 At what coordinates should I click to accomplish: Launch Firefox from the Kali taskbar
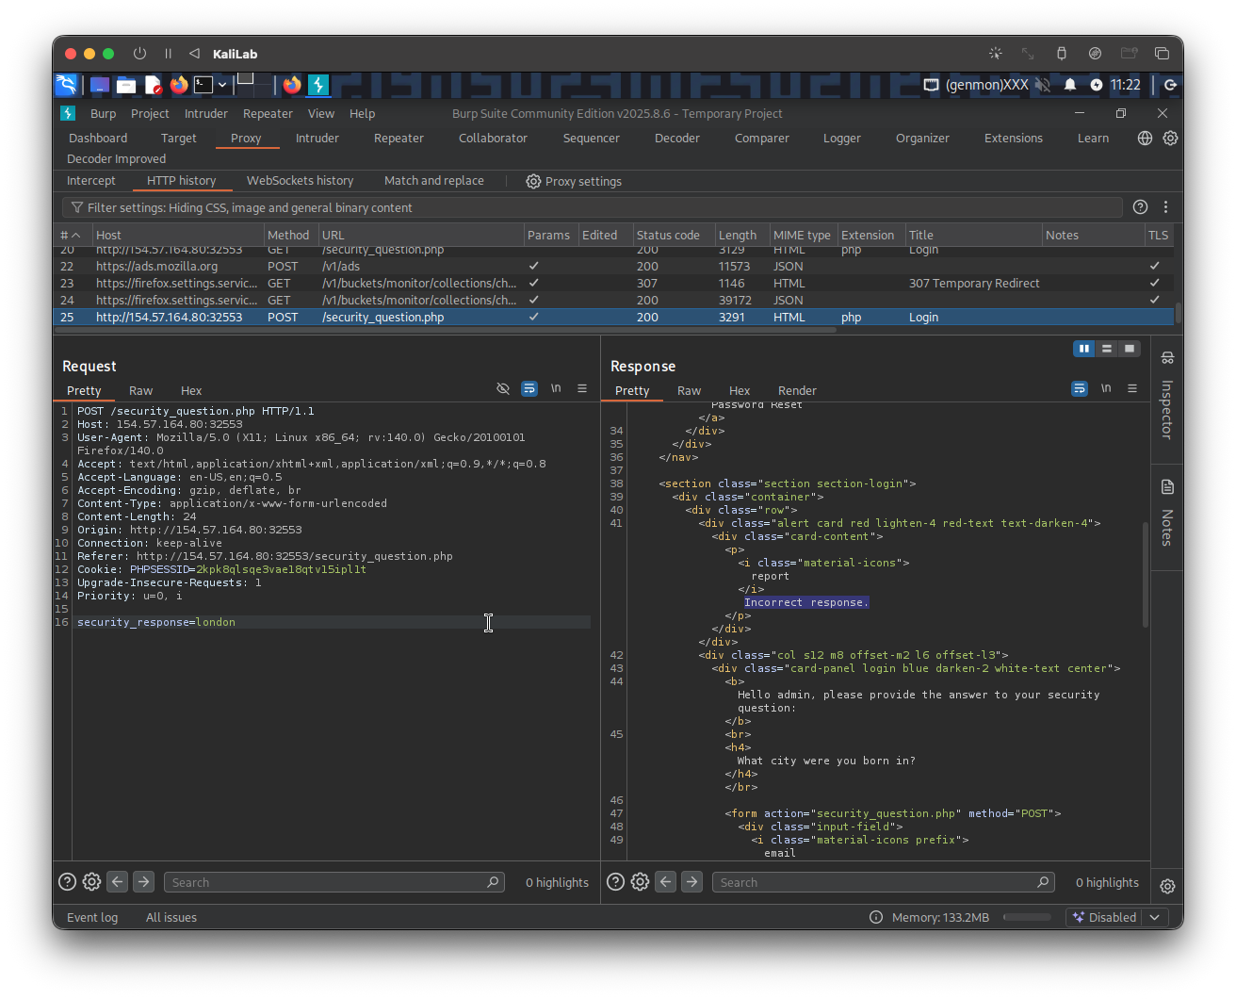tap(179, 85)
